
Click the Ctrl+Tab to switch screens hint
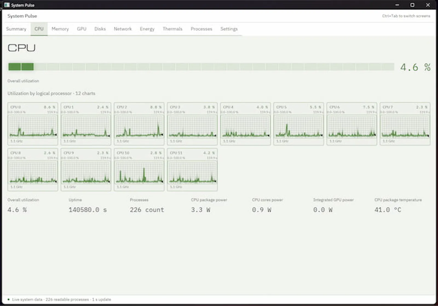point(406,16)
